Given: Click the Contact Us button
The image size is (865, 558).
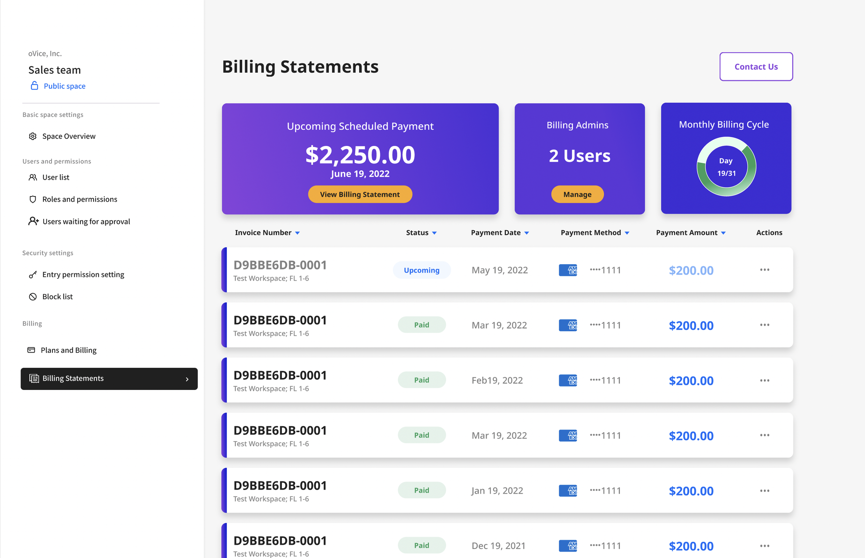Looking at the screenshot, I should point(756,66).
